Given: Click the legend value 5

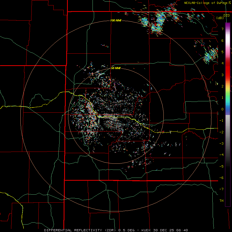Looking at the screenshot, I should [x=222, y=52].
